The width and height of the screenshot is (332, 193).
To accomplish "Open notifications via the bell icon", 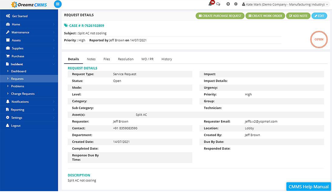I will (x=211, y=4).
